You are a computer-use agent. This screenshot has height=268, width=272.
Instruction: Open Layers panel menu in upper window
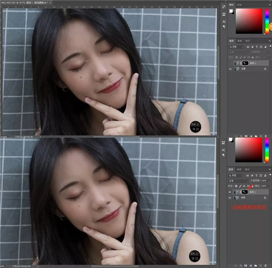(x=270, y=41)
